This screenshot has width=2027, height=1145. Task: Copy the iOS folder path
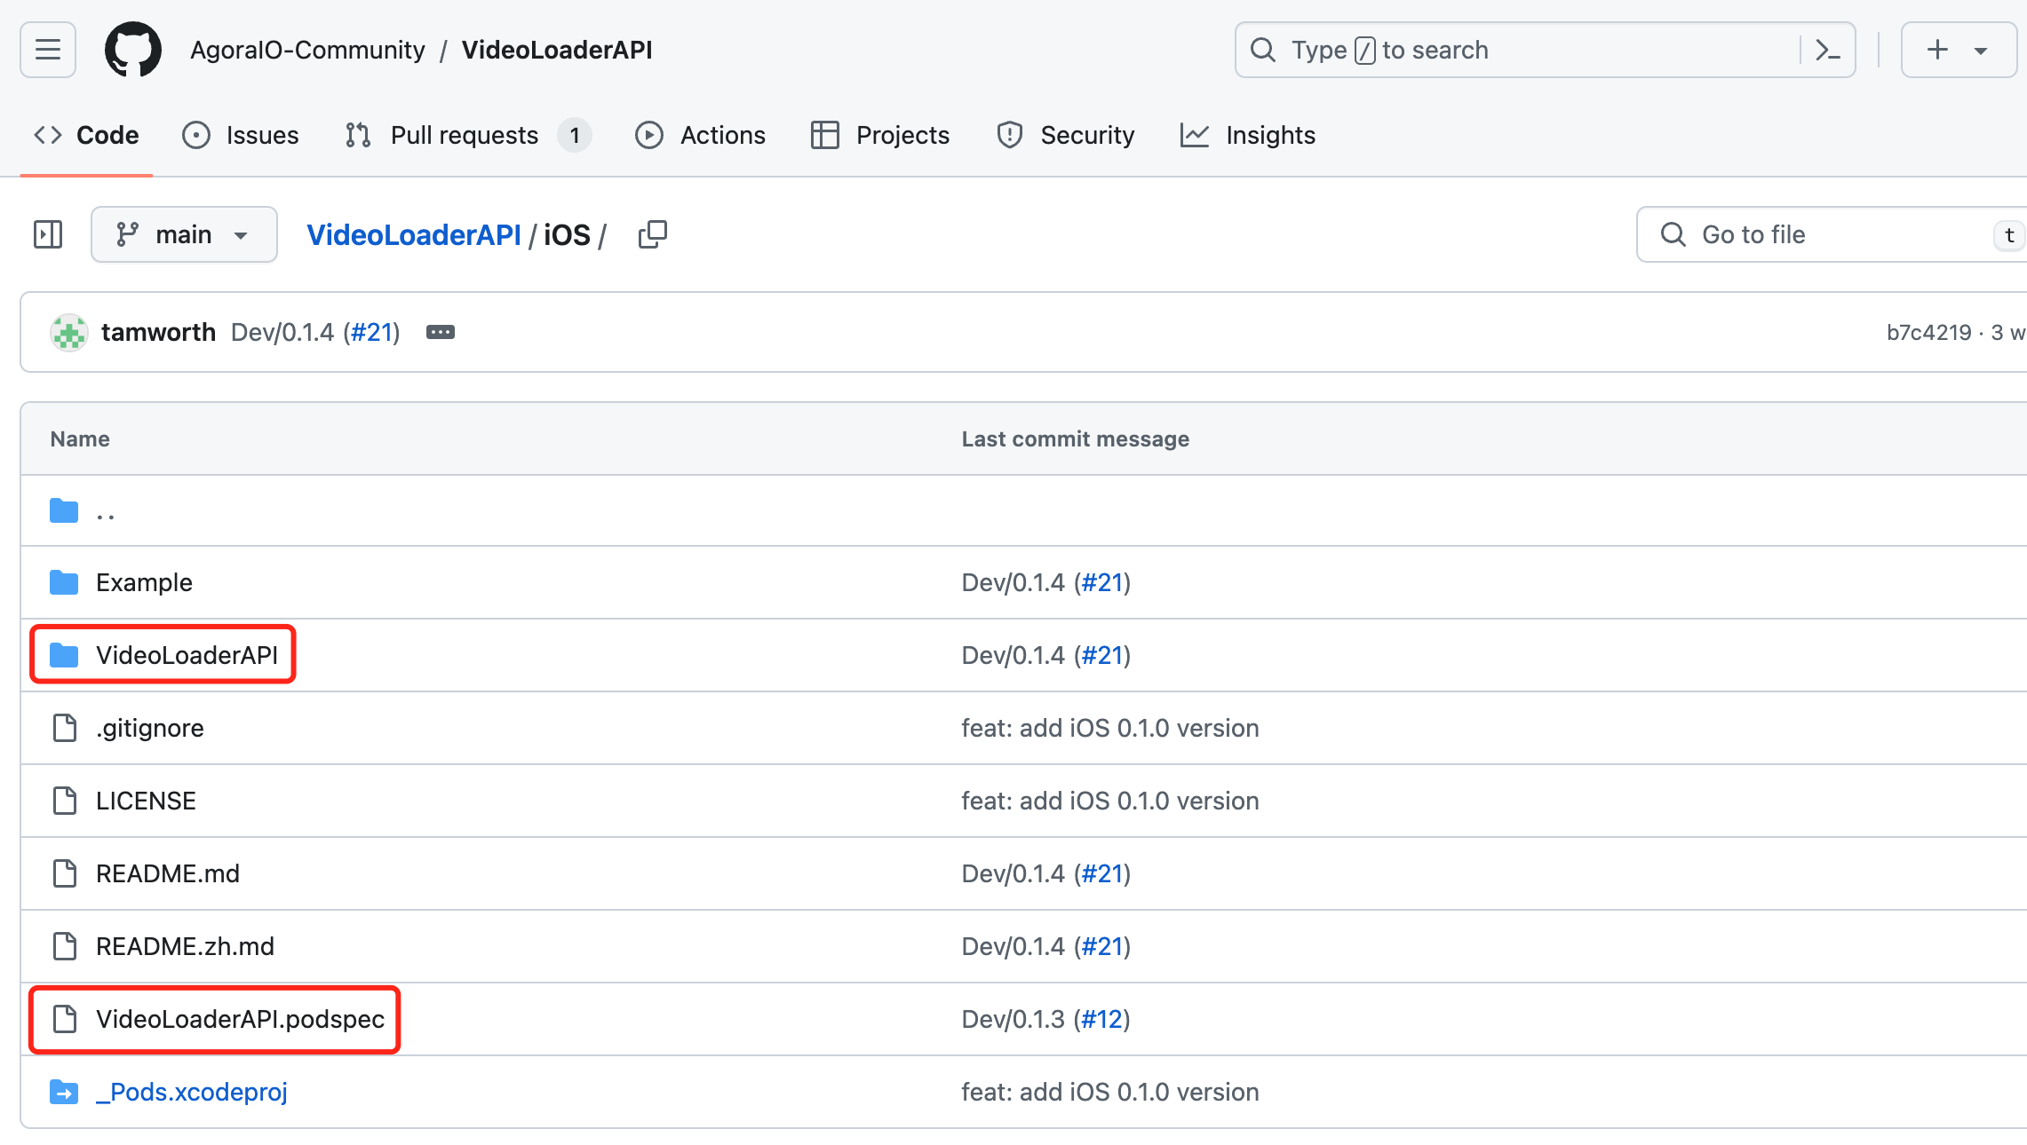point(652,234)
